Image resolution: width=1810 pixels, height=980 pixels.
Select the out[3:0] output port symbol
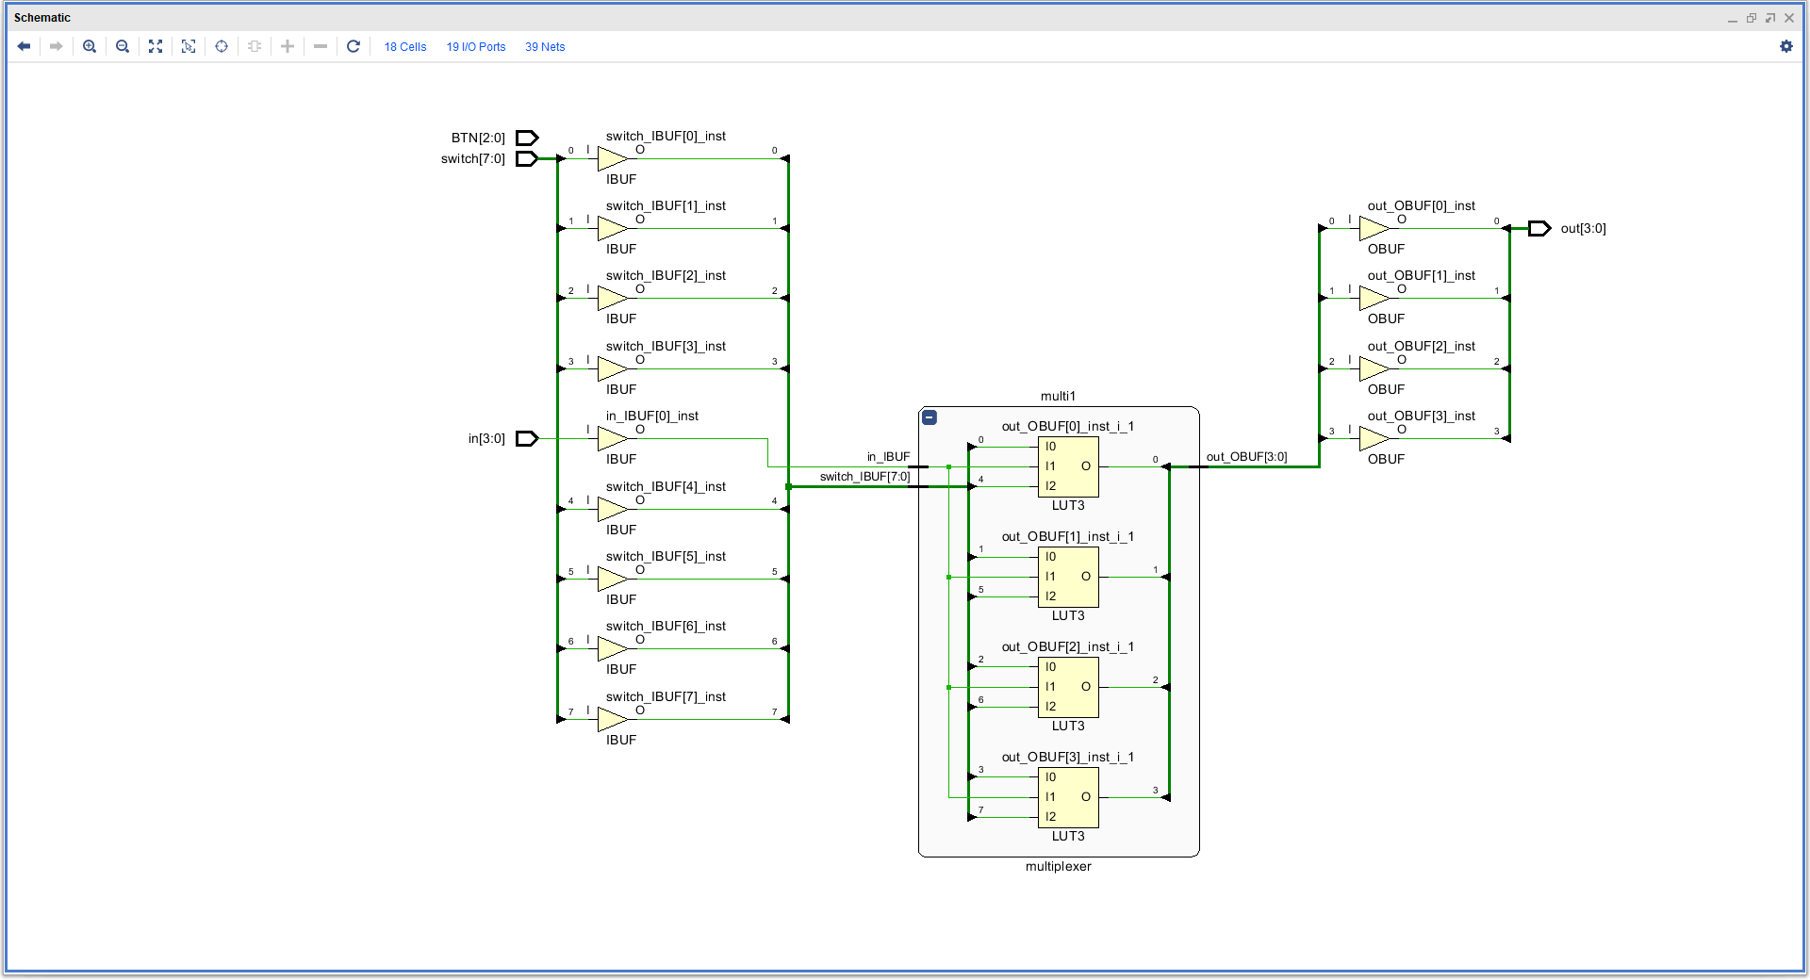pos(1539,228)
